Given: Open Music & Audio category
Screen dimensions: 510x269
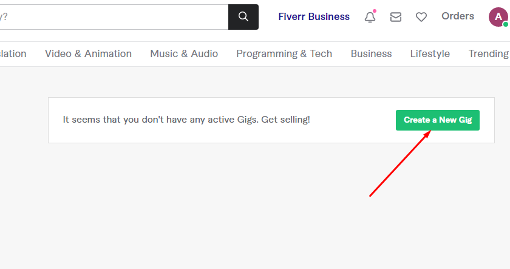Looking at the screenshot, I should pos(184,53).
